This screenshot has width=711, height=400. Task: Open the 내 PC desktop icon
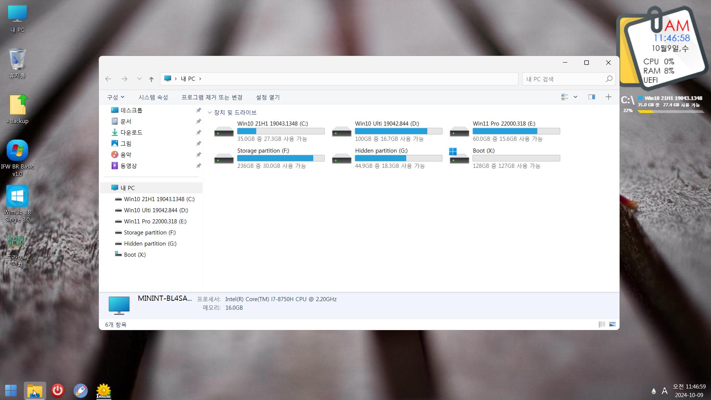17,19
